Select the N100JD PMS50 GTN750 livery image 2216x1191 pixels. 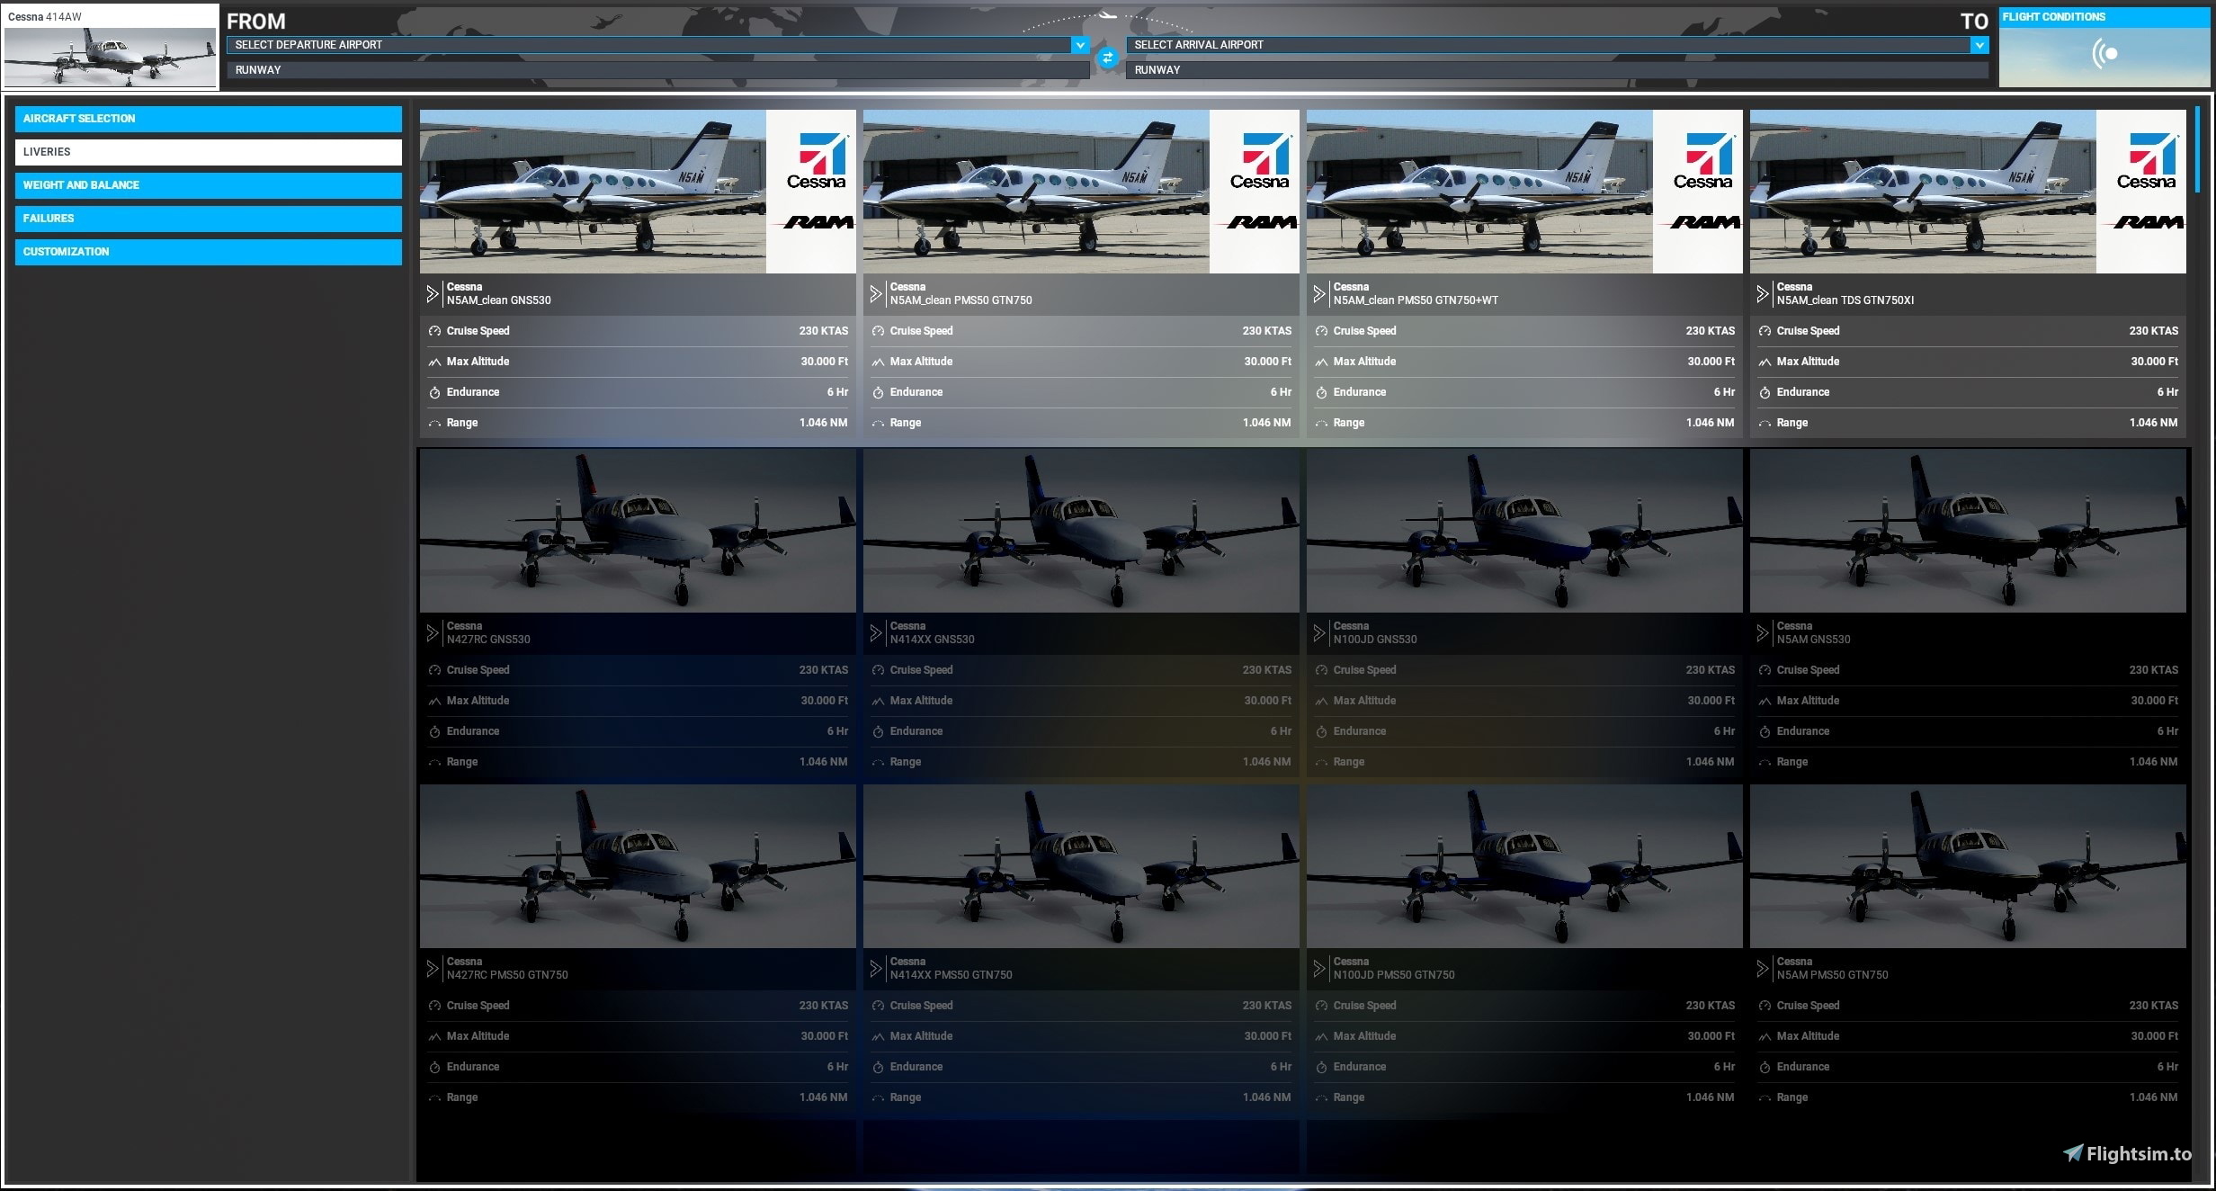click(1524, 866)
